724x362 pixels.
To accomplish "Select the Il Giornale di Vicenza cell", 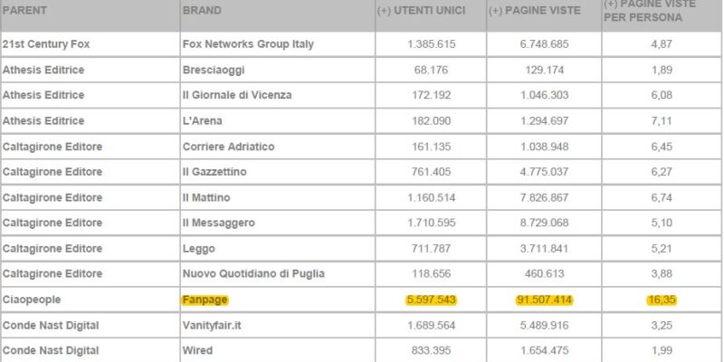I will [237, 96].
